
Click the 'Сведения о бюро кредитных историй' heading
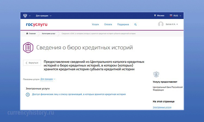84,48
